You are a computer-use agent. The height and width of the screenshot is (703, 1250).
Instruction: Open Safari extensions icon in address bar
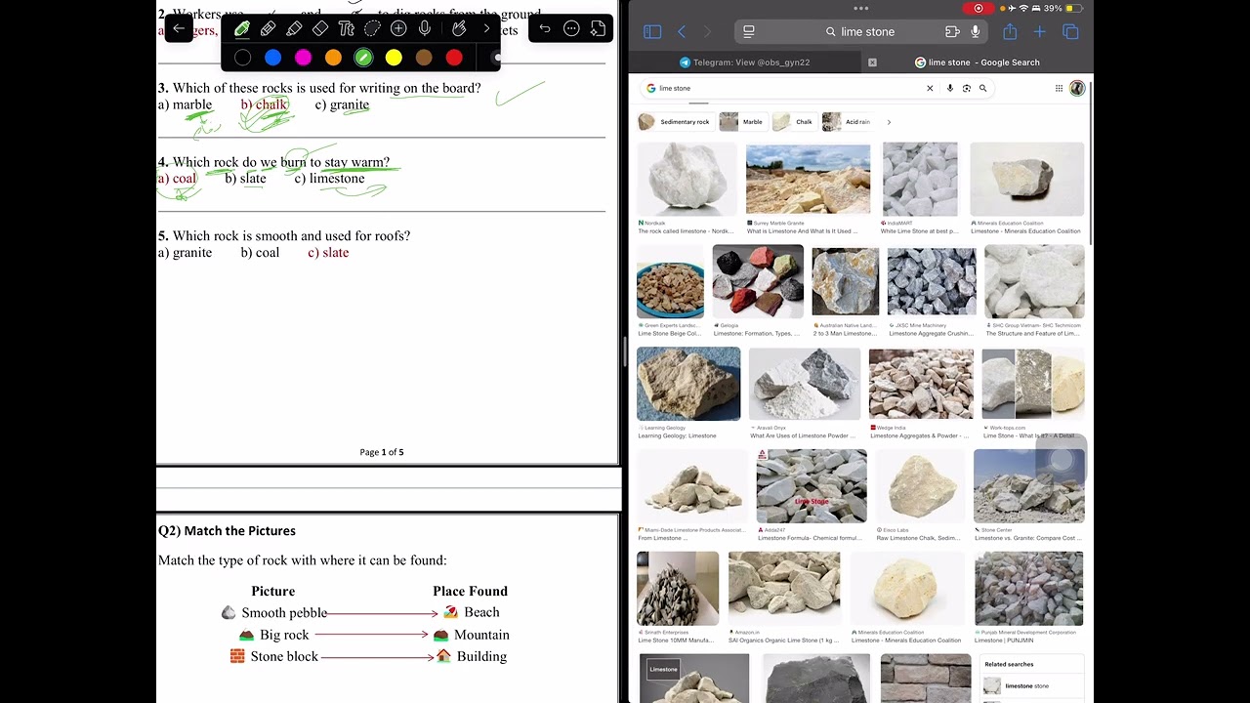952,32
